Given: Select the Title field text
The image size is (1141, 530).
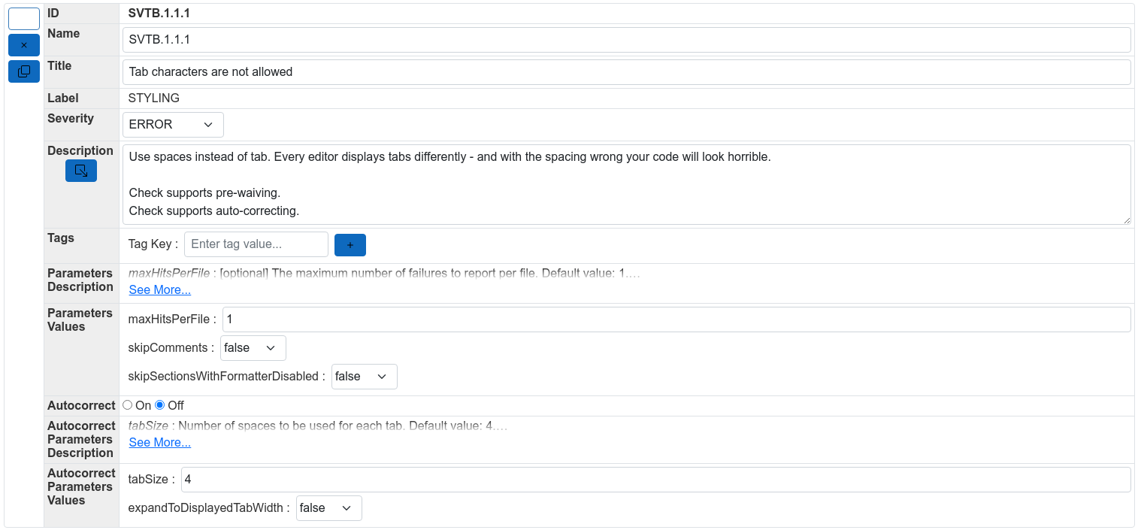Looking at the screenshot, I should click(526, 71).
